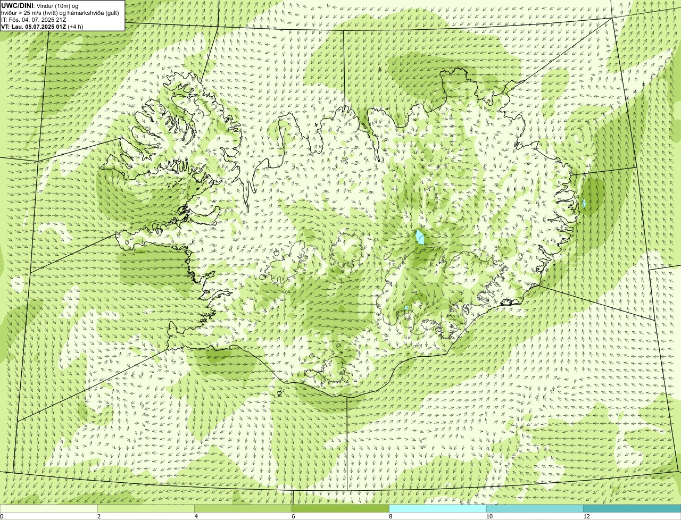
Task: Click the 0–2 m/s palest legend swatch
Action: click(x=49, y=508)
